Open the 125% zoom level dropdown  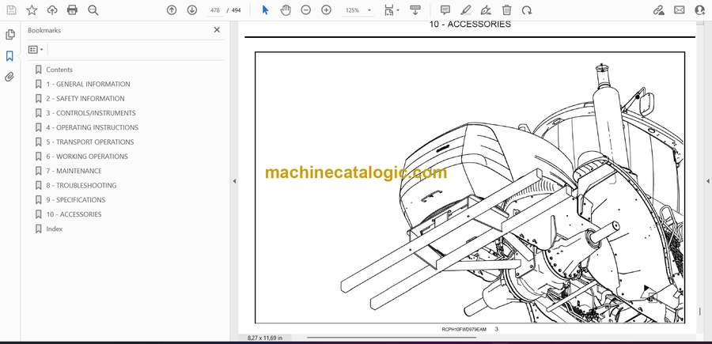(x=357, y=10)
